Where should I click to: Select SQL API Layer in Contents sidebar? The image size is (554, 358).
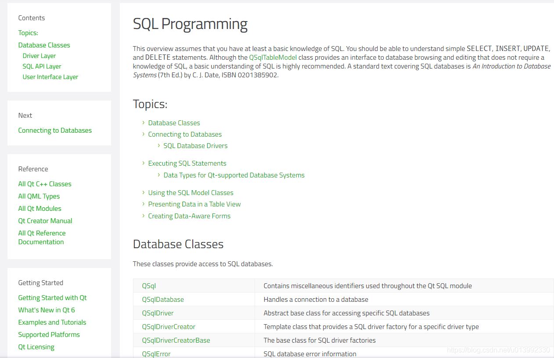tap(42, 66)
